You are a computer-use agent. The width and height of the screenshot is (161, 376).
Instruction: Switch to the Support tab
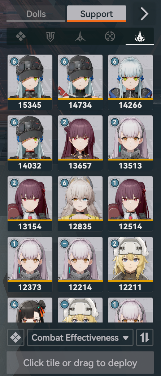point(96,14)
